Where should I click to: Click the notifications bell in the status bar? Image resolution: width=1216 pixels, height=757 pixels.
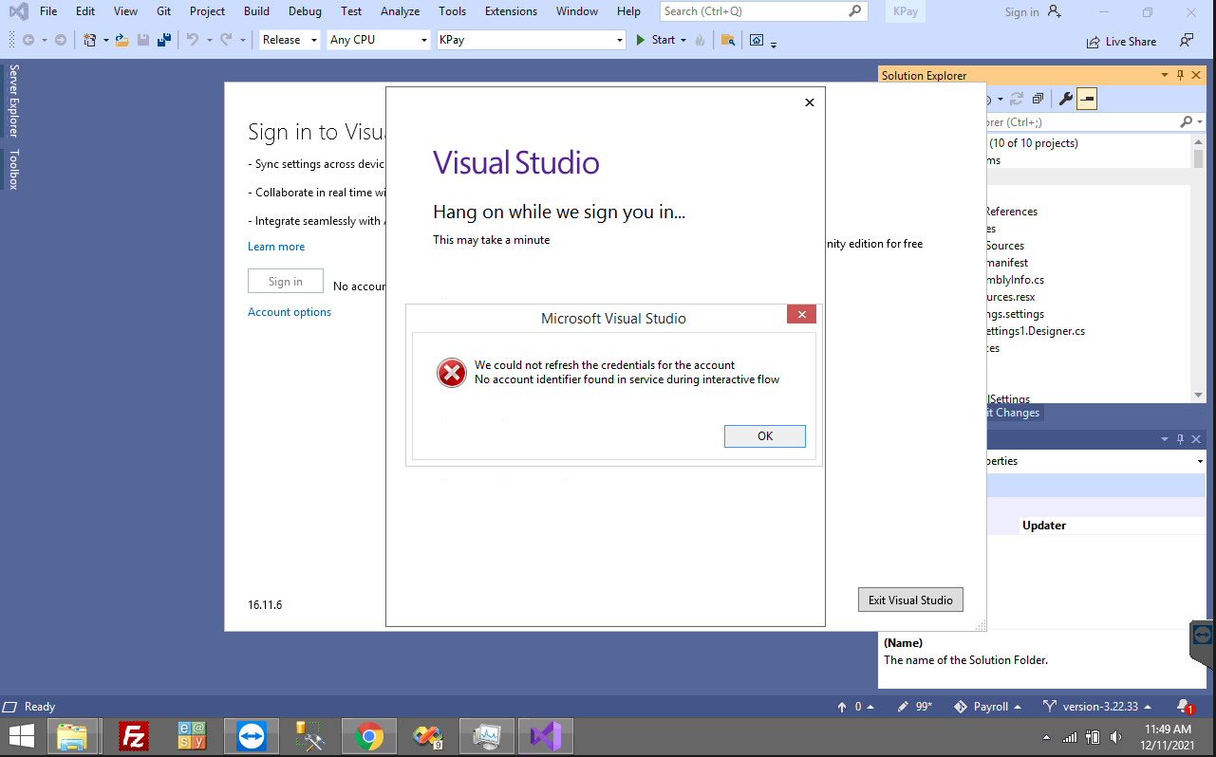pos(1184,707)
